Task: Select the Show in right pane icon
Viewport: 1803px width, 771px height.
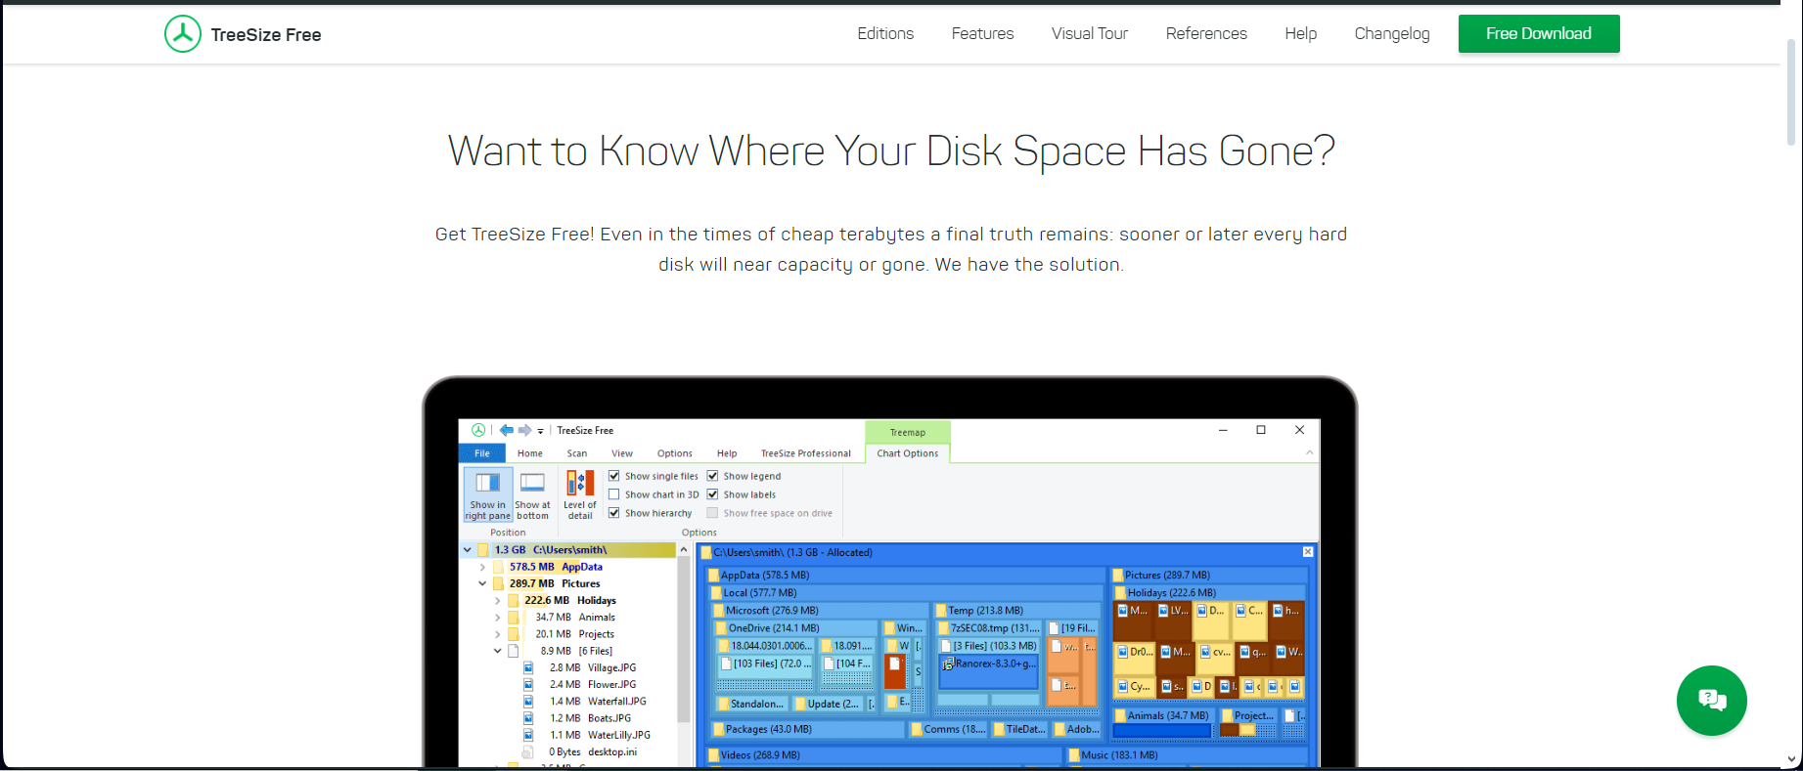Action: point(487,494)
